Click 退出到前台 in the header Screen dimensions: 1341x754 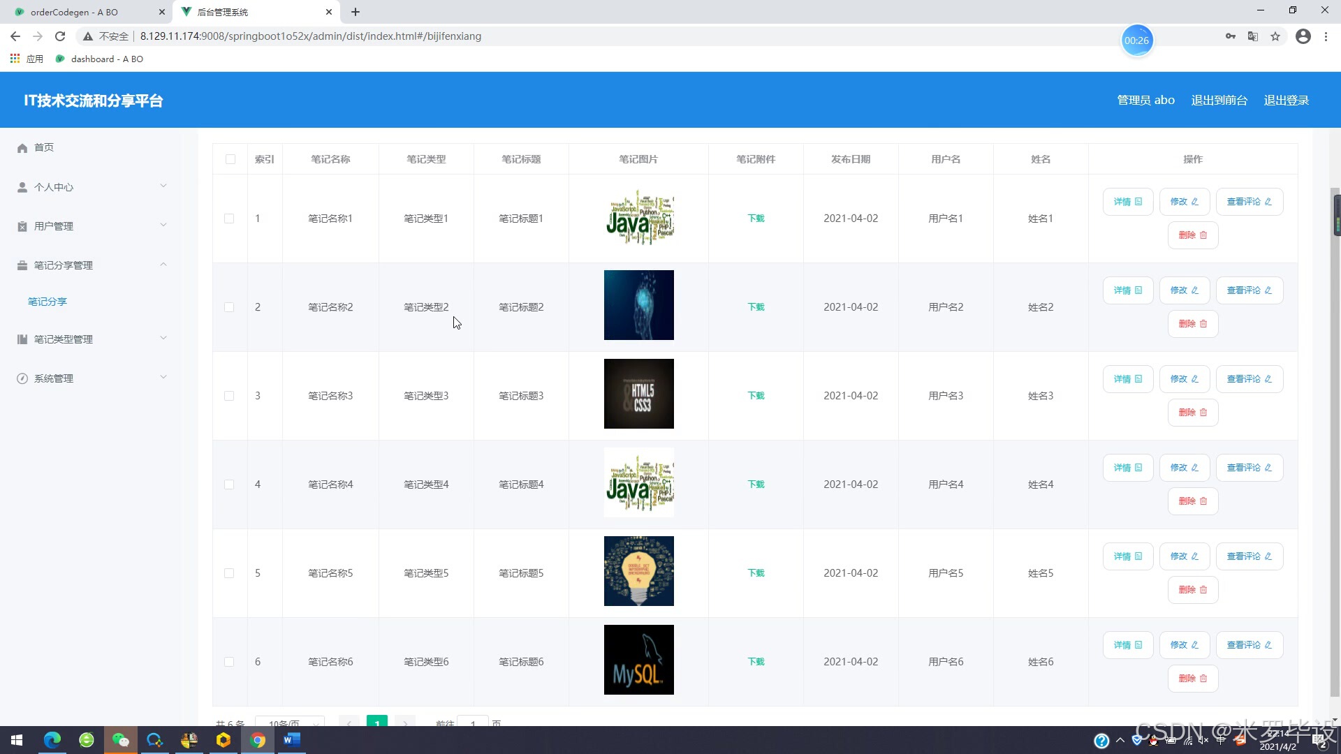point(1219,101)
